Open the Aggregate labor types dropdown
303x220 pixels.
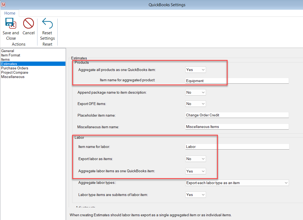click(x=237, y=183)
